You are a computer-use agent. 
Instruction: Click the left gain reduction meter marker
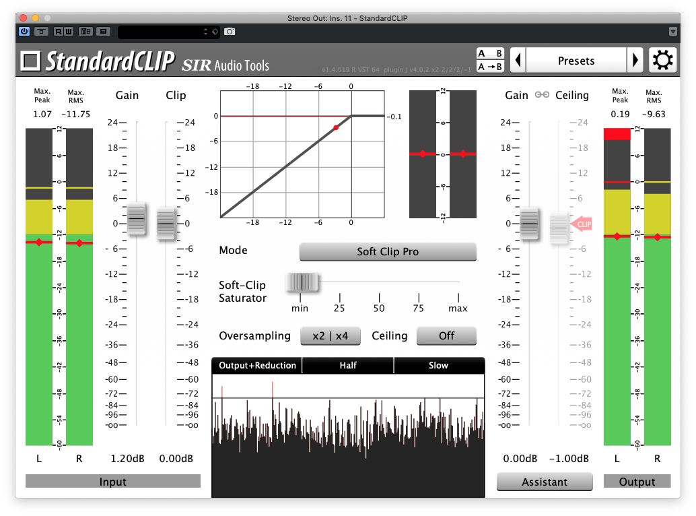pyautogui.click(x=423, y=154)
